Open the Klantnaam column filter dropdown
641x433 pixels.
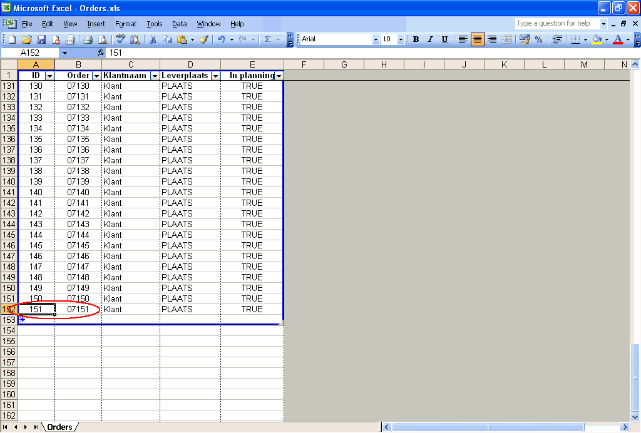click(155, 76)
